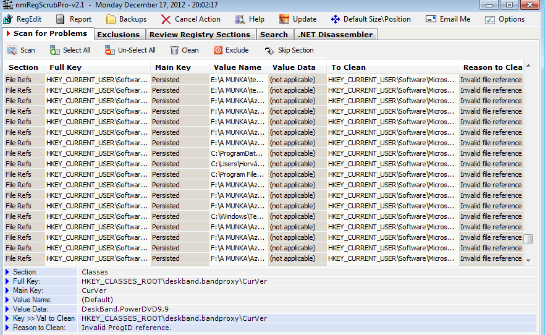The image size is (545, 335).
Task: Expand the Reason to Clean: detail arrow
Action: click(x=7, y=328)
